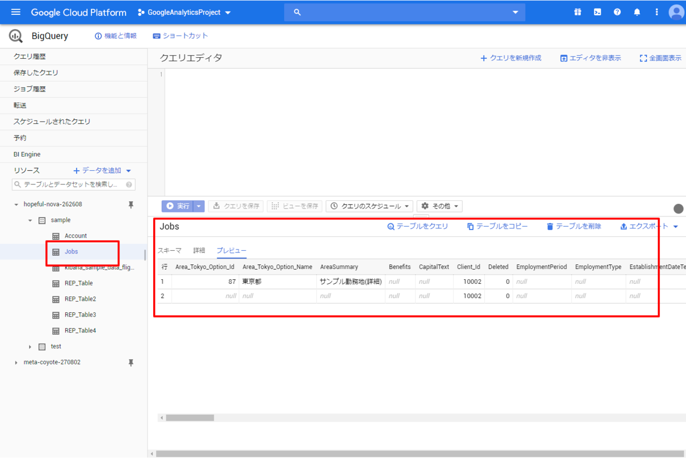The width and height of the screenshot is (686, 458).
Task: Unpin the hopeful-nova-262608 project
Action: pos(130,204)
